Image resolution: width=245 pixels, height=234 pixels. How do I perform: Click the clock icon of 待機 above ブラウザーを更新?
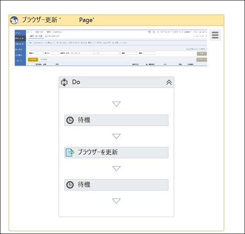(x=70, y=120)
